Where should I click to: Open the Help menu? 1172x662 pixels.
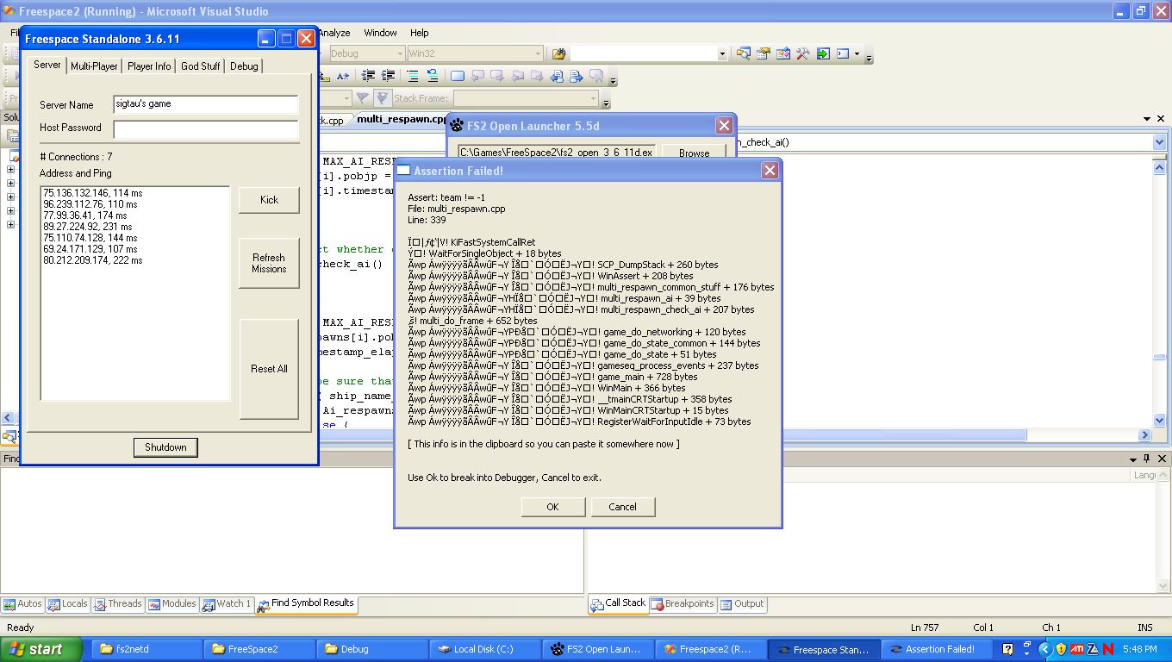[419, 33]
